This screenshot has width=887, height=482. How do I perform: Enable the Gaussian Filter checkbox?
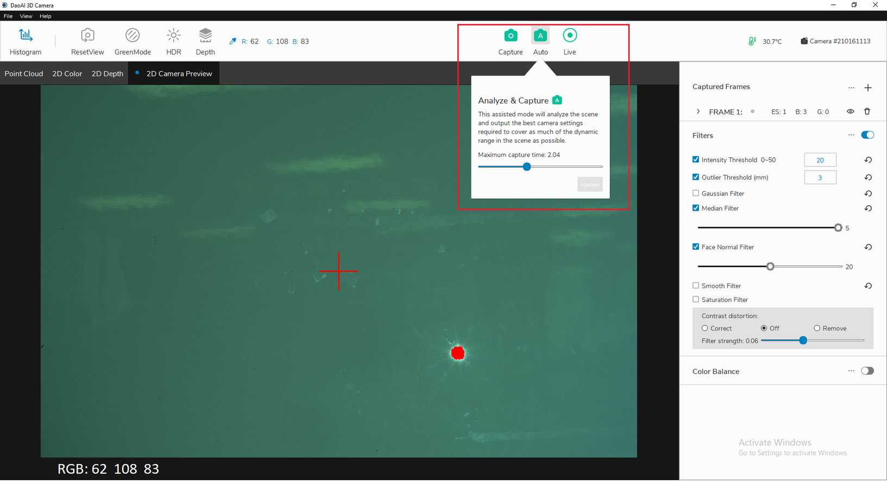(696, 193)
